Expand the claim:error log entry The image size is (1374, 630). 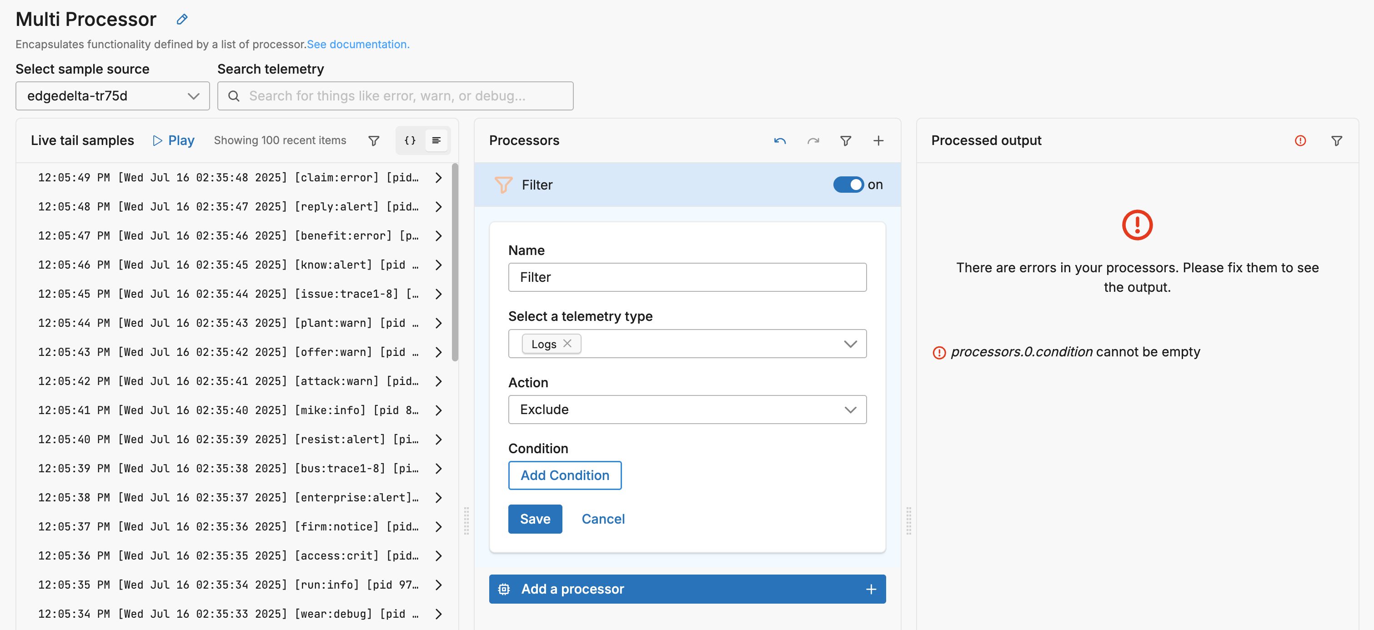(438, 178)
